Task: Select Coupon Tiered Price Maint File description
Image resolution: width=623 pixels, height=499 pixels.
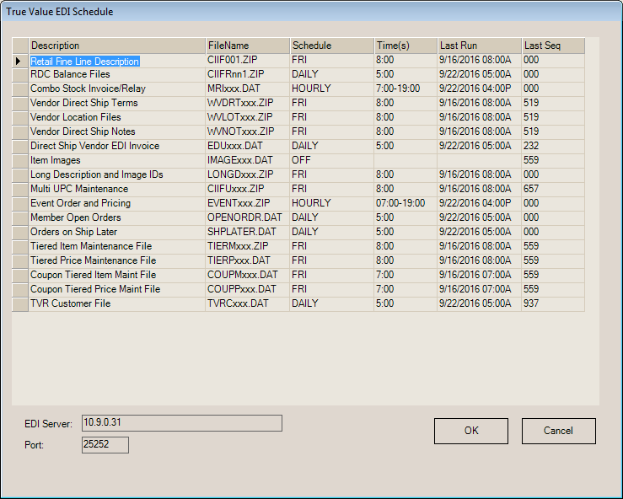Action: [x=117, y=289]
